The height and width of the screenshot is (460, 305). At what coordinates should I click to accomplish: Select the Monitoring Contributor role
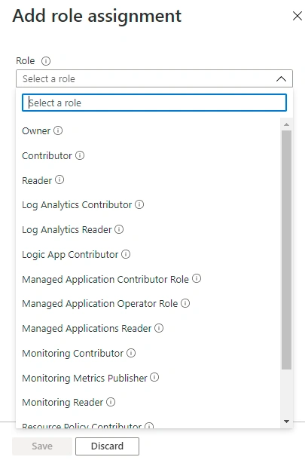click(x=72, y=353)
